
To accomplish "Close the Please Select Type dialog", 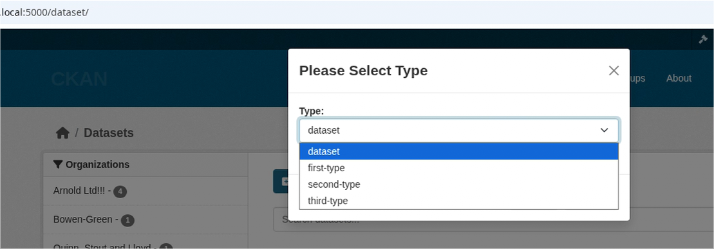I will point(614,71).
